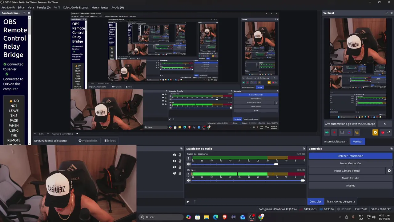
Task: Open the Ayuda menu
Action: pyautogui.click(x=118, y=7)
